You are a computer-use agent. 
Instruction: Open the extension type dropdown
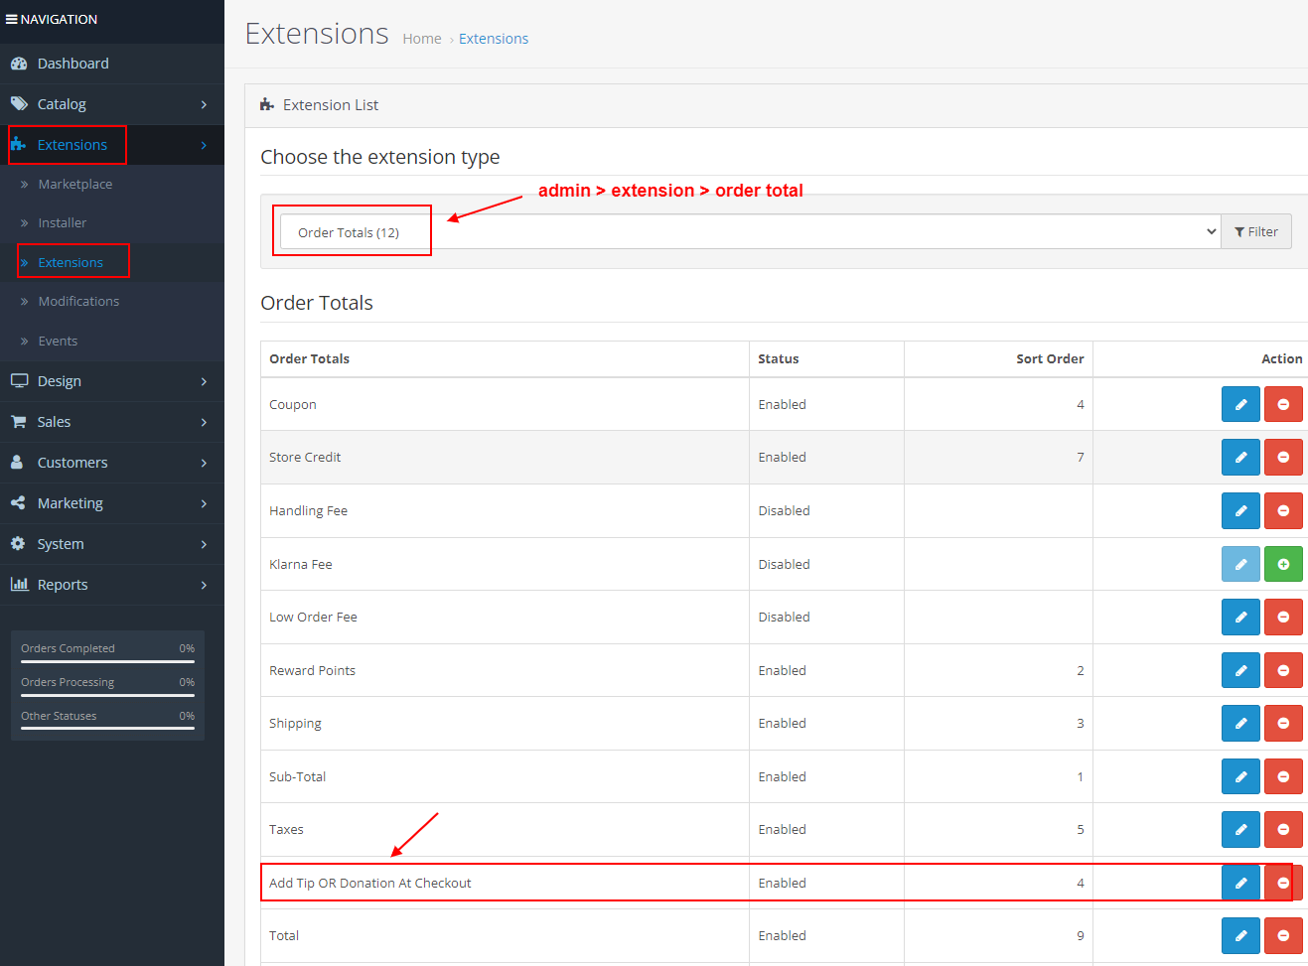click(x=749, y=232)
